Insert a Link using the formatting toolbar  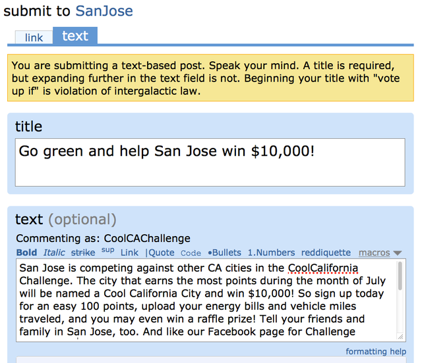coord(129,253)
